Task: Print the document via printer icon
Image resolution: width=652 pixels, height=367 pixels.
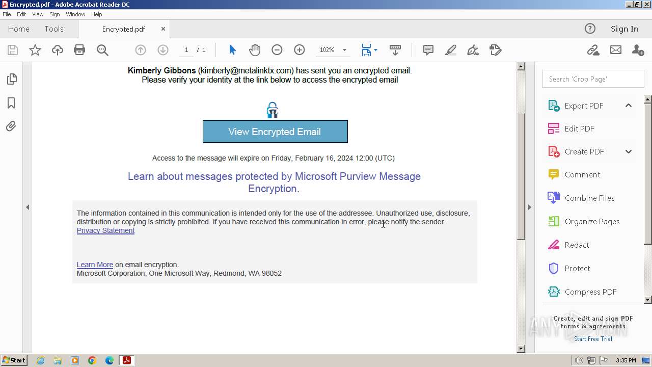Action: [79, 50]
